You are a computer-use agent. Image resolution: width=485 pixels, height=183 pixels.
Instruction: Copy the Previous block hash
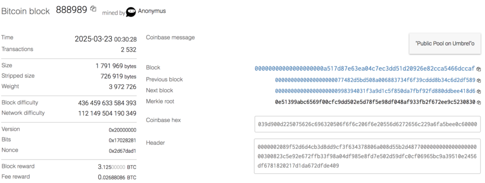tap(478, 80)
